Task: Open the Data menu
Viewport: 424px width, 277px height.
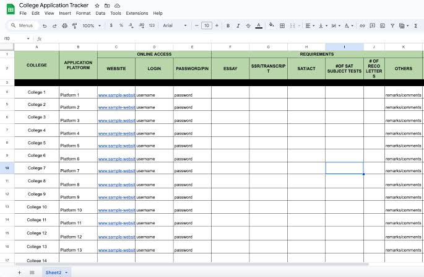Action: tap(100, 13)
